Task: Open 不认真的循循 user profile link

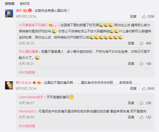Action: coord(28,52)
